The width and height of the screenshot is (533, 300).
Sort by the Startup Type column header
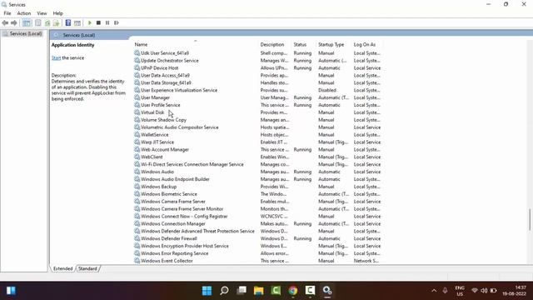[331, 44]
